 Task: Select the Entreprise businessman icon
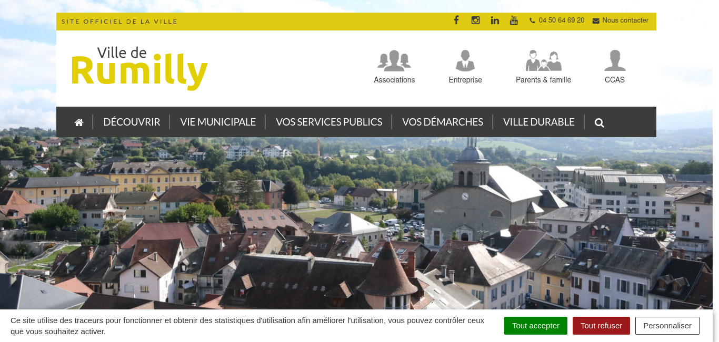tap(465, 61)
